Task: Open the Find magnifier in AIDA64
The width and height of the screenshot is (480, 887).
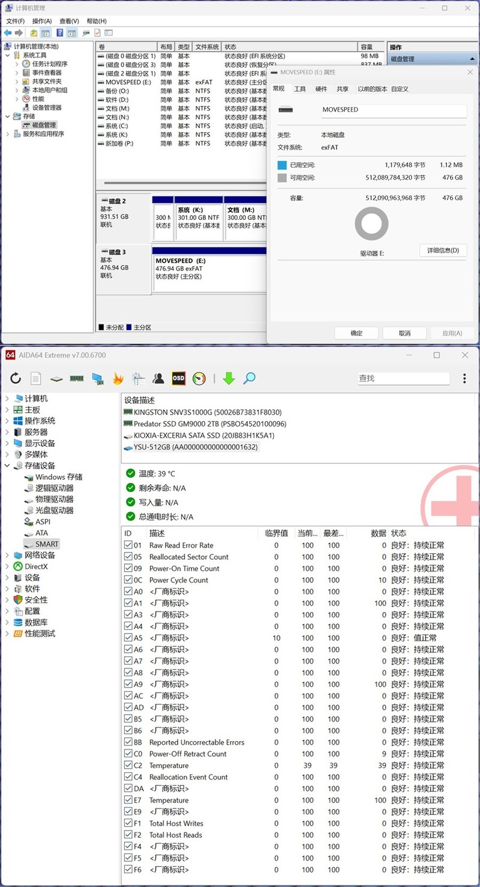Action: [249, 378]
